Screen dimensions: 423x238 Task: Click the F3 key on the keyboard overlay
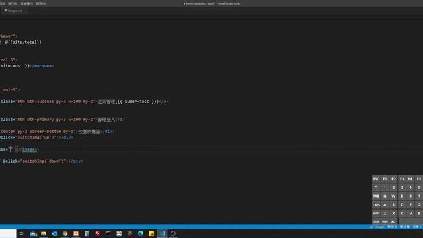tap(402, 179)
